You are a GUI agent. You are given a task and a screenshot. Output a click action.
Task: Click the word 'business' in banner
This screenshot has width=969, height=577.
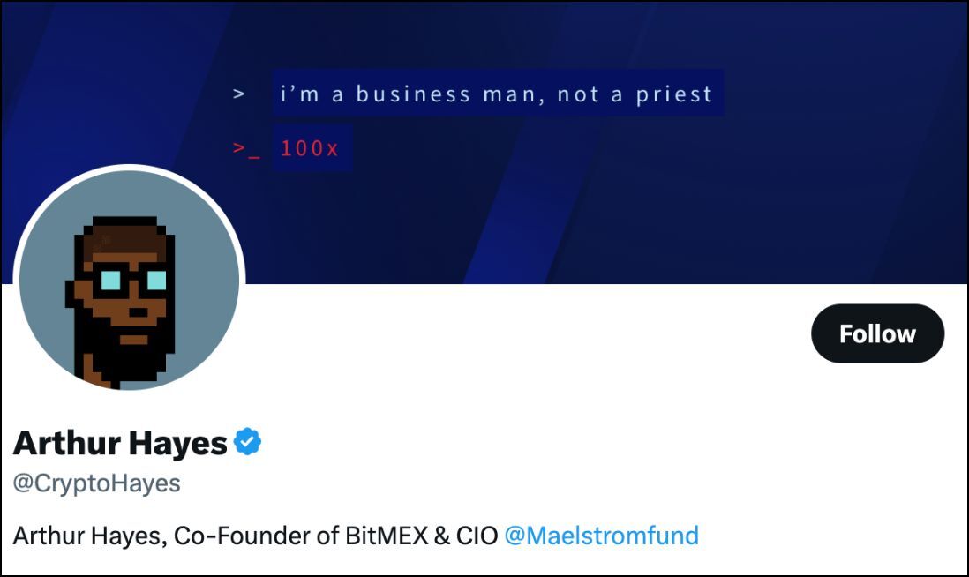click(413, 94)
